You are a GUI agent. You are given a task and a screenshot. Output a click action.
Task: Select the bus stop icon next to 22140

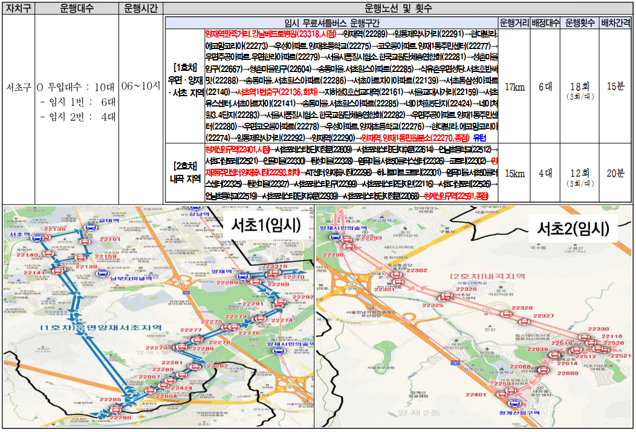[x=48, y=254]
